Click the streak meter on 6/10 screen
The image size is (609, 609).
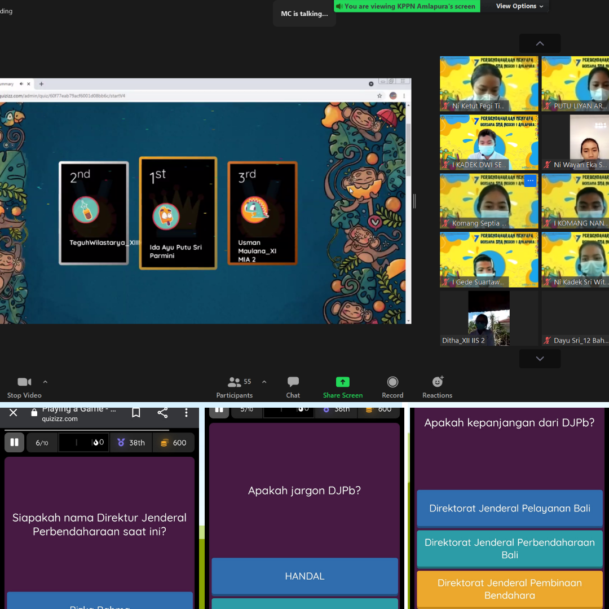coord(83,443)
